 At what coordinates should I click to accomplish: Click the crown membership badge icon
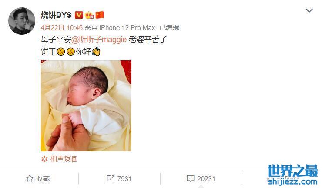click(x=89, y=15)
